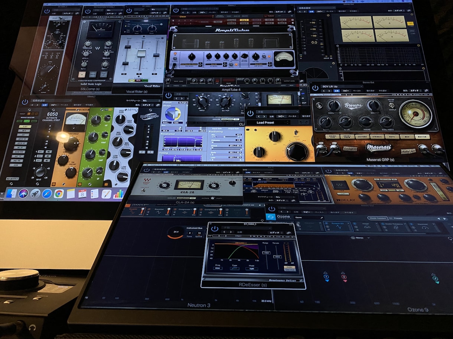This screenshot has height=339, width=453.
Task: Click the Freq value field in RDeEsser
Action: point(218,268)
